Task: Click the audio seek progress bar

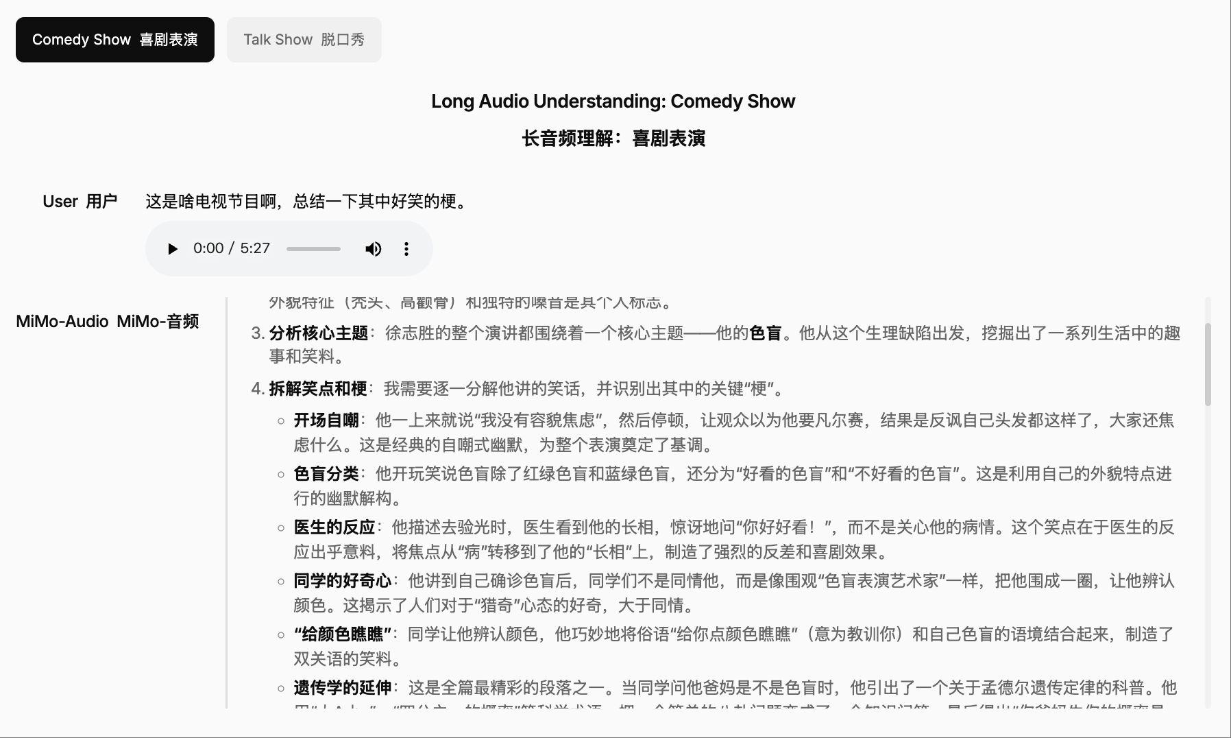Action: click(x=313, y=248)
